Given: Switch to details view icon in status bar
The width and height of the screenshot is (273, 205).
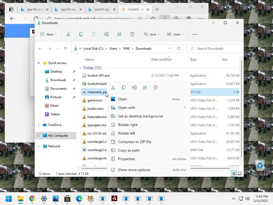Looking at the screenshot, I should pyautogui.click(x=234, y=174).
